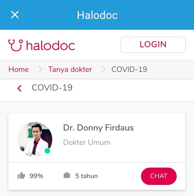Image resolution: width=194 pixels, height=196 pixels.
Task: Click the Dokter Umum specialty label
Action: [x=87, y=142]
